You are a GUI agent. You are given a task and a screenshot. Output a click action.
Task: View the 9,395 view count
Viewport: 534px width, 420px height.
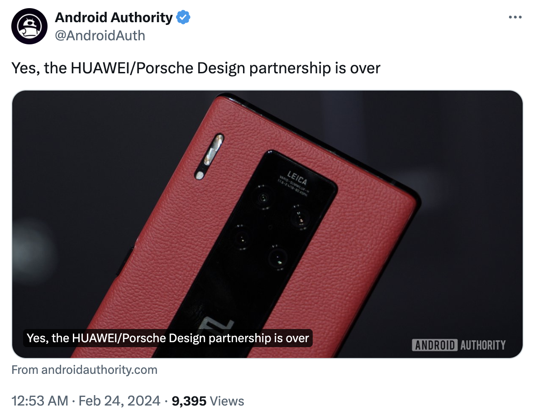point(189,401)
